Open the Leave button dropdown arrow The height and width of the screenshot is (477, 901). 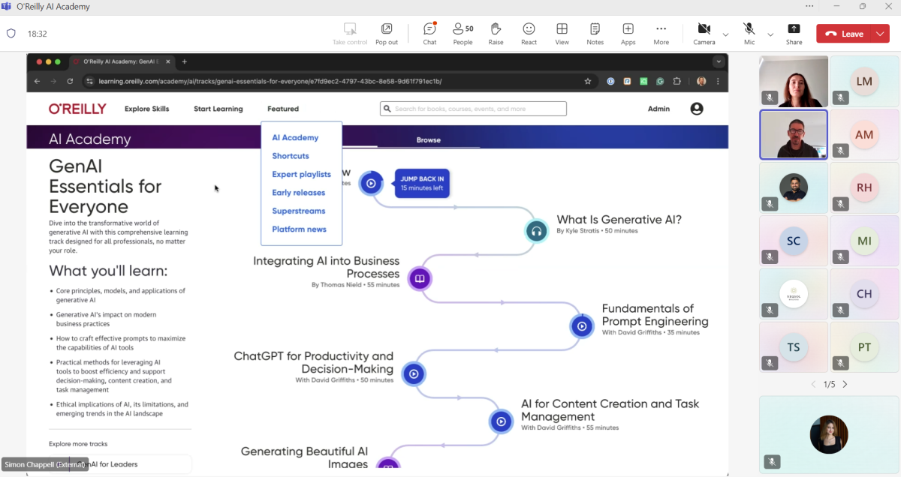point(880,34)
